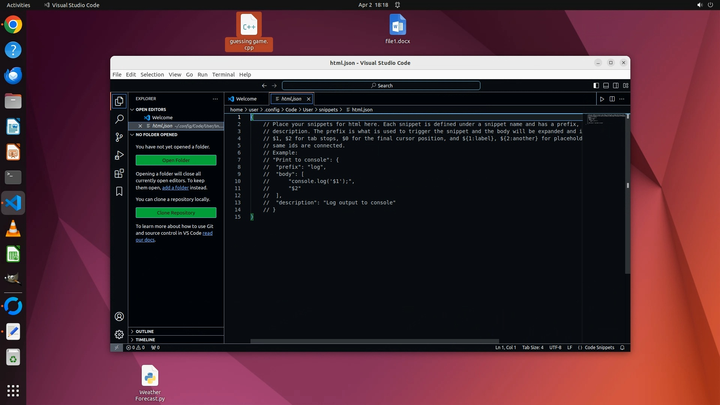Open the Source Control view
720x405 pixels.
tap(119, 137)
